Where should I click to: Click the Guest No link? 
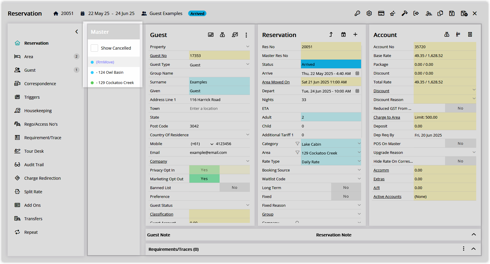pos(158,56)
